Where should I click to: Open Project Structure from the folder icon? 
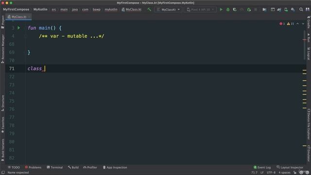click(264, 9)
